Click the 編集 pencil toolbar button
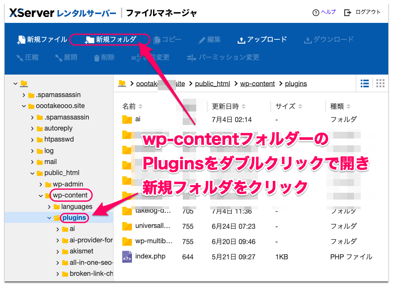 [209, 40]
